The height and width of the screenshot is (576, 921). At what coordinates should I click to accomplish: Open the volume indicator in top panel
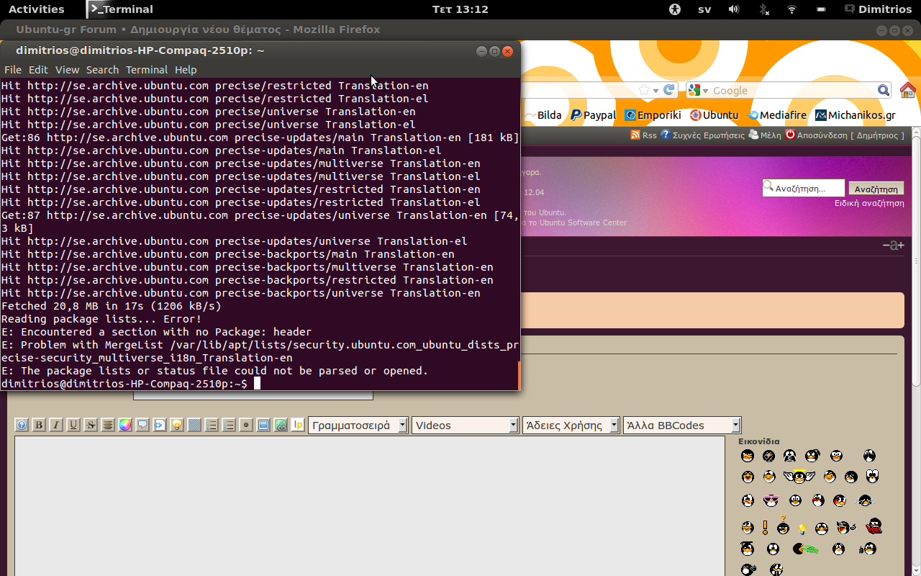(734, 9)
